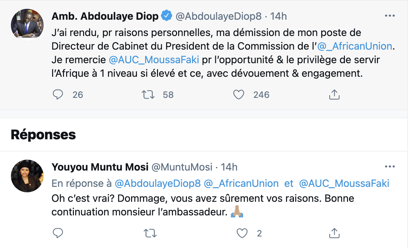Open Abdoulaye Diop's profile picture
Image resolution: width=410 pixels, height=248 pixels.
tap(27, 24)
